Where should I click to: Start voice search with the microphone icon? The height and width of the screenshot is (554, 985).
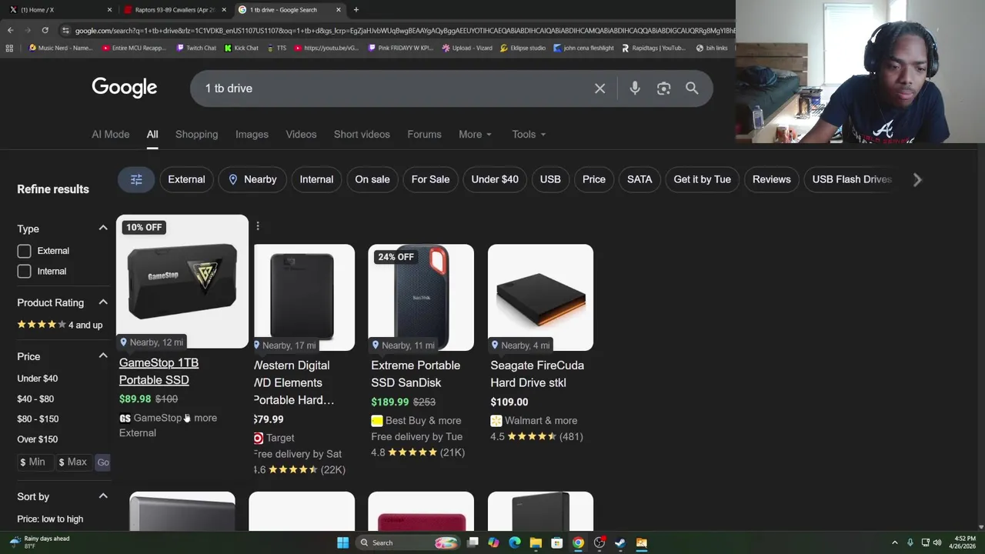[x=635, y=88]
